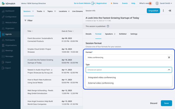Follow the Go to Event Website link

click(82, 3)
